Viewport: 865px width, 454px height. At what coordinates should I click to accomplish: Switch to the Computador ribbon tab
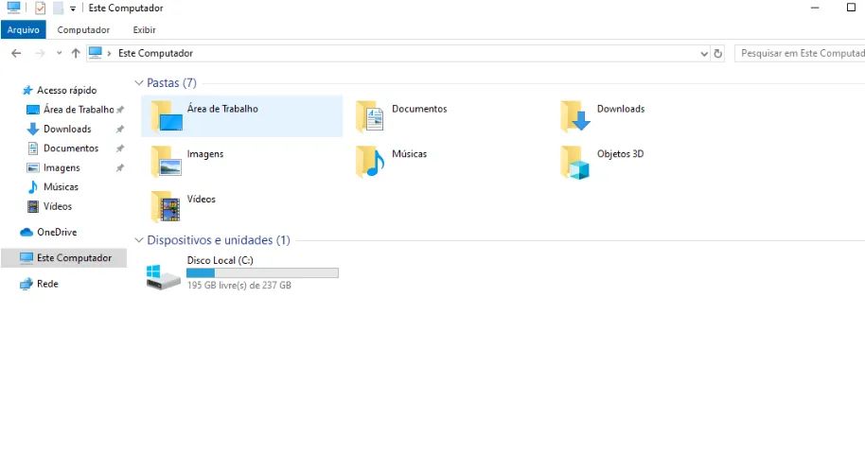pyautogui.click(x=83, y=30)
